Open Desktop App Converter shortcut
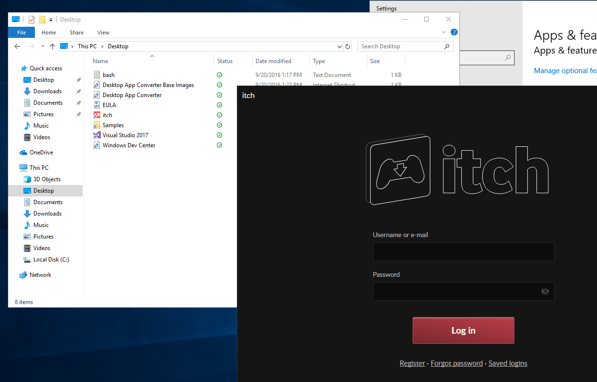 131,95
